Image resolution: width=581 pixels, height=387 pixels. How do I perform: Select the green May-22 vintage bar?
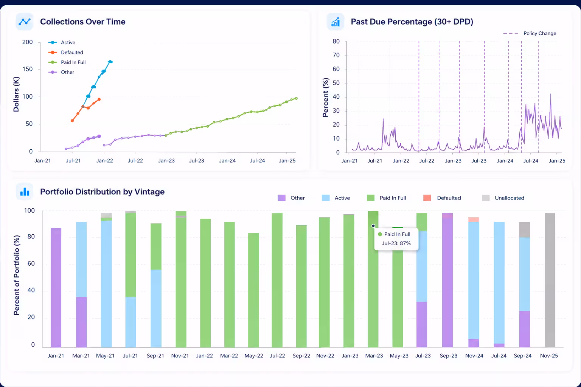click(x=253, y=290)
